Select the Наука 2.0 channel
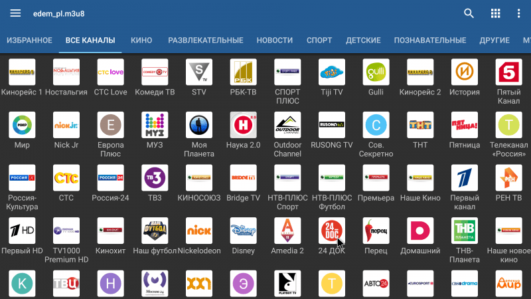 (243, 125)
